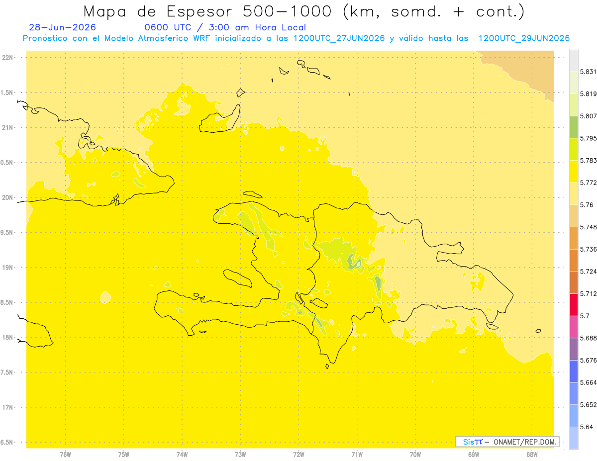The image size is (597, 461).
Task: Click the 18N latitude label
Action: tap(8, 338)
